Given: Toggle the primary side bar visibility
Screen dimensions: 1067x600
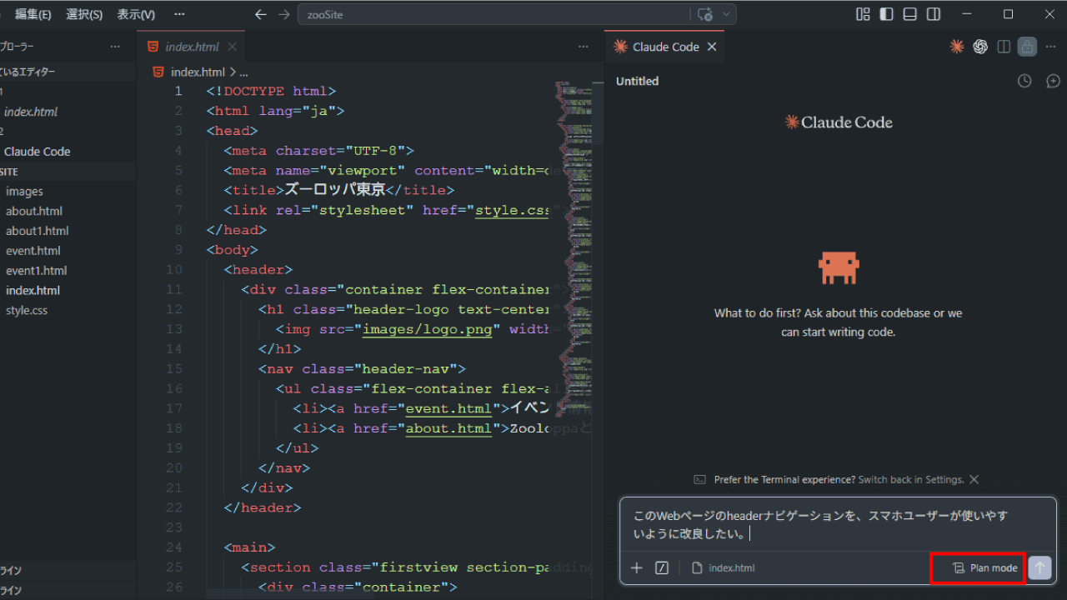Looking at the screenshot, I should [x=886, y=14].
